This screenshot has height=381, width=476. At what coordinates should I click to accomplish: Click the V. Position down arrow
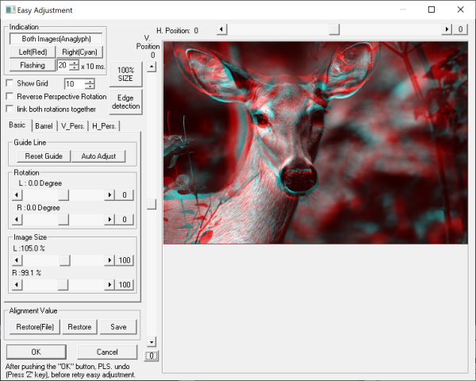pos(152,341)
